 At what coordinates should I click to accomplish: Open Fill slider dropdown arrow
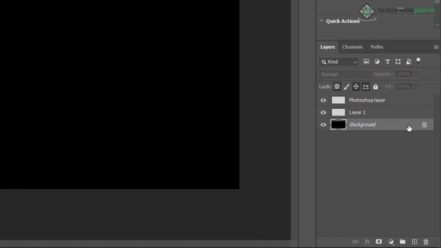(x=416, y=87)
